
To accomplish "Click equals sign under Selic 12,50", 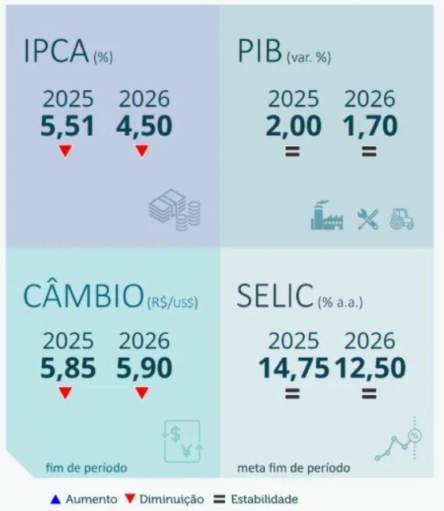I will coord(369,393).
